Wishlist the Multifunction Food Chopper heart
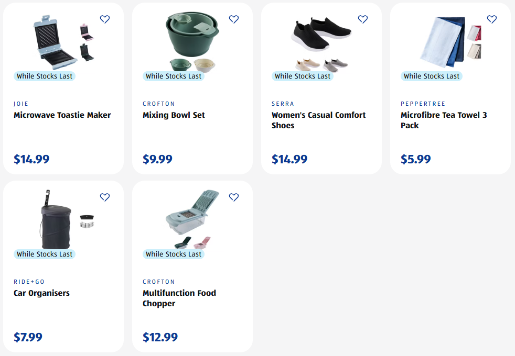 (x=234, y=197)
